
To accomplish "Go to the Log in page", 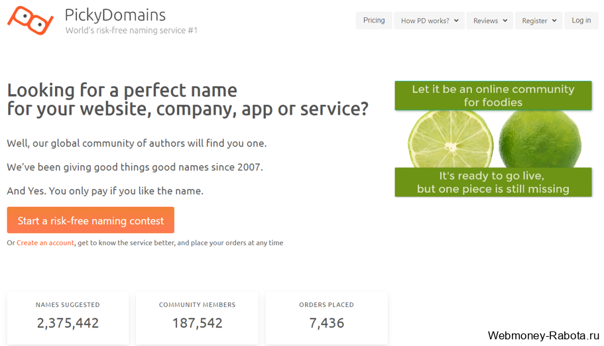I will (x=581, y=21).
